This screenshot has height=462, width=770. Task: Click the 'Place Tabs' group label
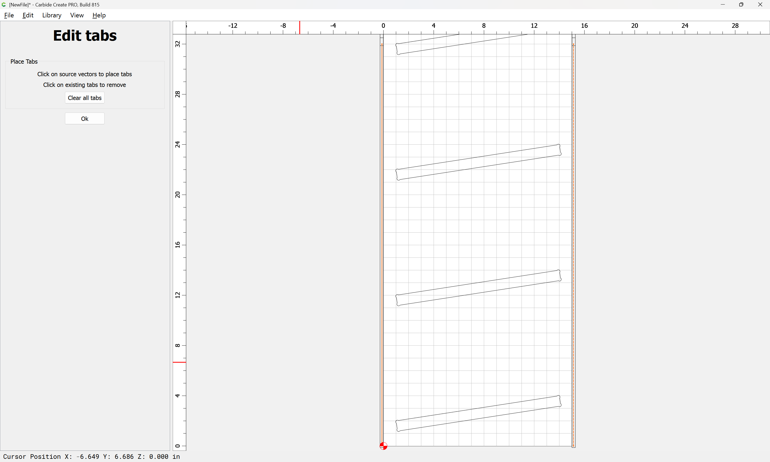tap(24, 62)
